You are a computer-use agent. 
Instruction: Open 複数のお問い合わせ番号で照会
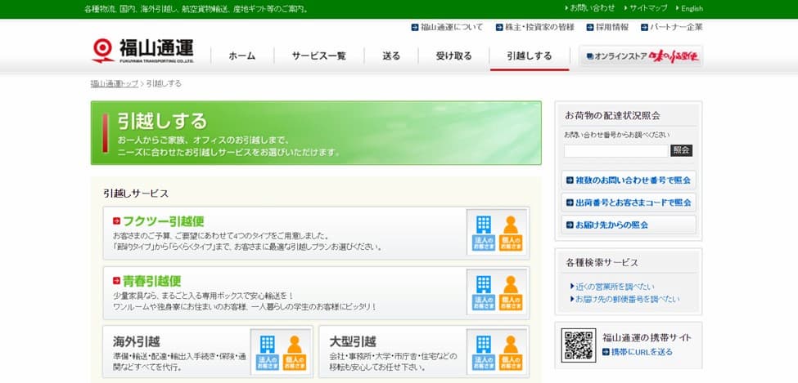pyautogui.click(x=629, y=180)
